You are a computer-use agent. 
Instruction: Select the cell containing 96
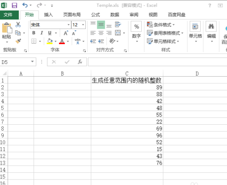click(x=127, y=135)
